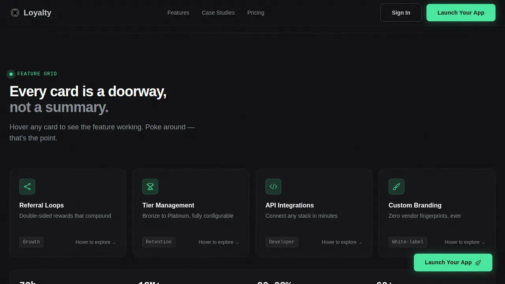This screenshot has width=505, height=284.
Task: Open the Features nav item
Action: coord(178,13)
